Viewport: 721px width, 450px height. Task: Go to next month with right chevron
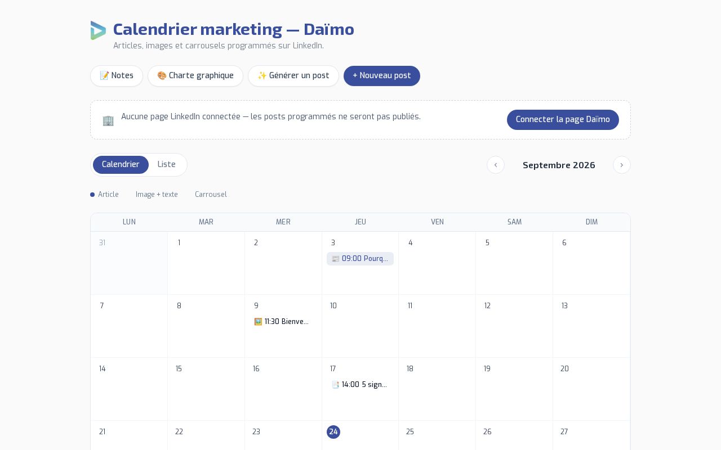tap(622, 165)
